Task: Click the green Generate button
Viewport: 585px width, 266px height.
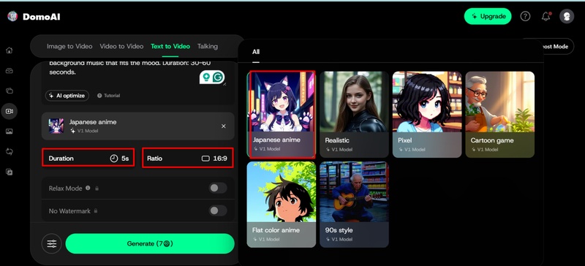Action: point(150,243)
